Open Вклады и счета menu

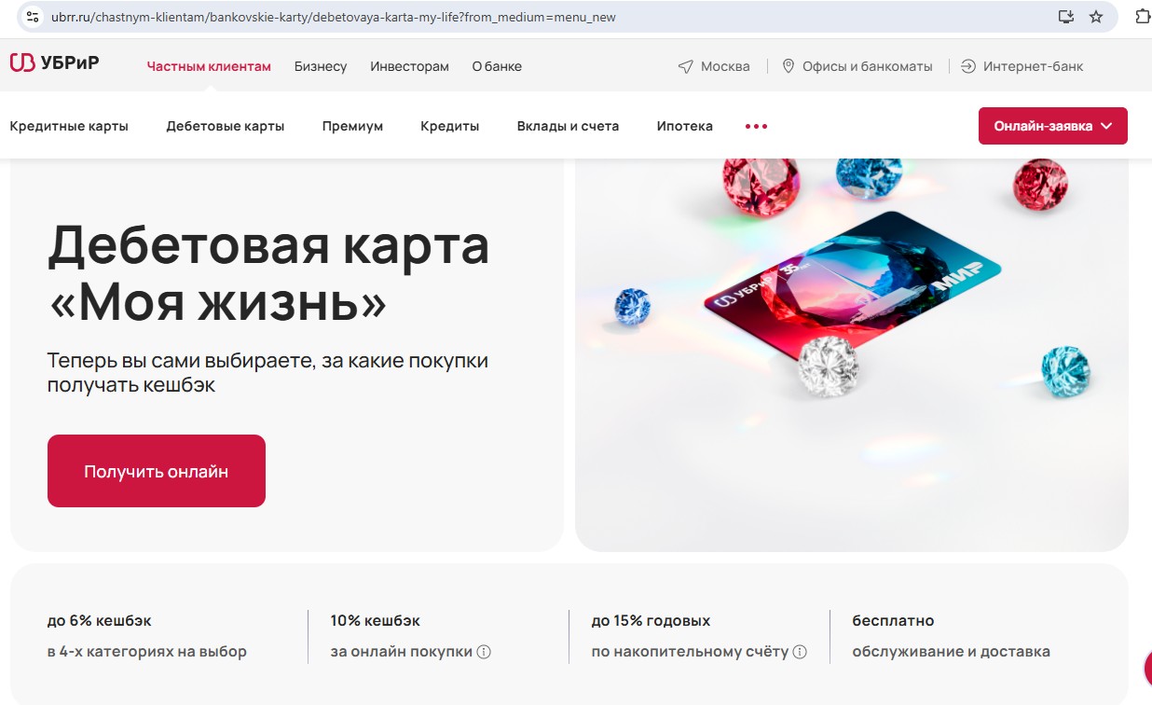point(568,126)
